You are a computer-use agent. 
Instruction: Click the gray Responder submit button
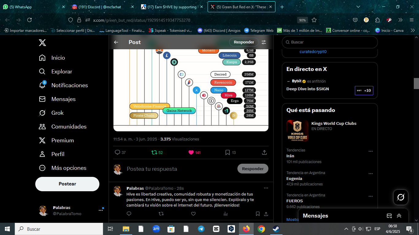253,169
